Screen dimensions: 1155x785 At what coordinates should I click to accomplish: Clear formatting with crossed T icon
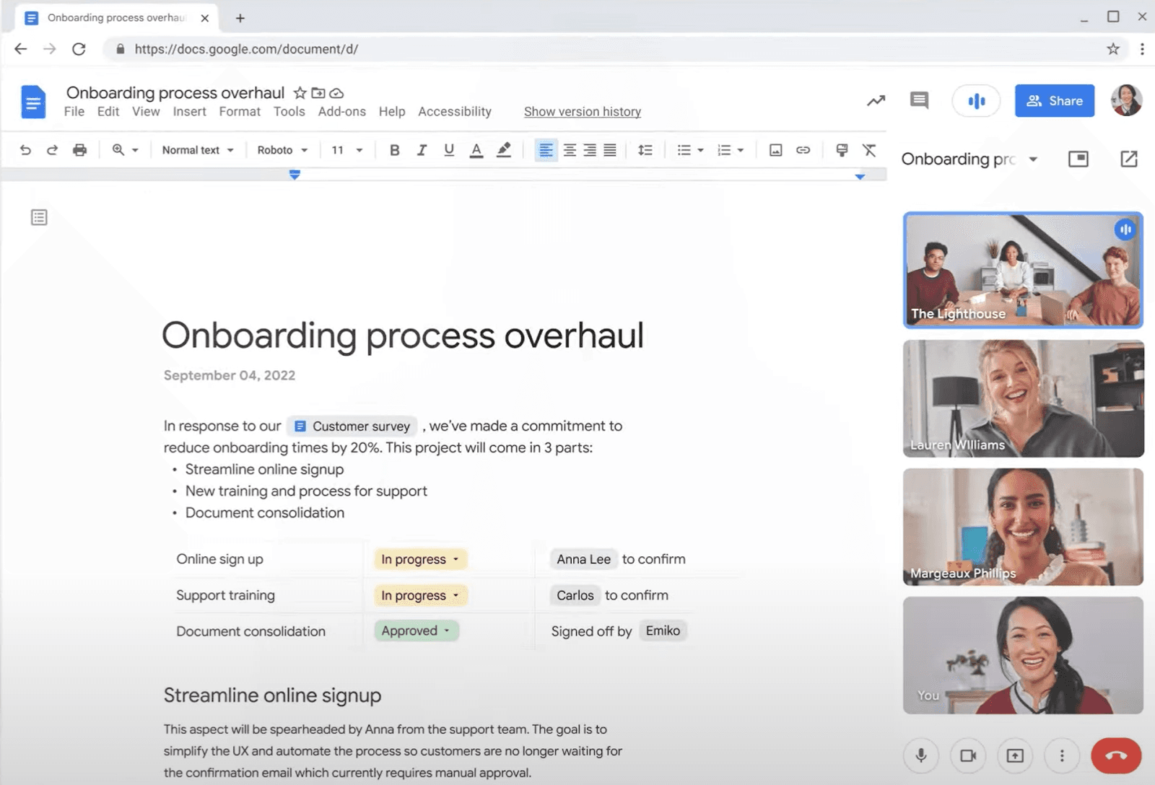pyautogui.click(x=869, y=150)
